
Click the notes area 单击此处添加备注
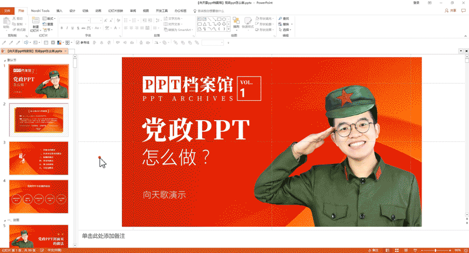coord(104,236)
